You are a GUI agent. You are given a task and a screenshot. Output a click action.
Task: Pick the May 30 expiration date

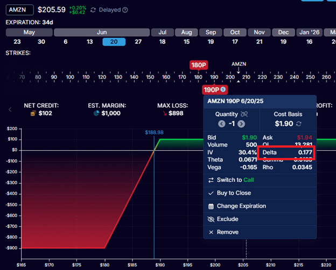(41, 41)
